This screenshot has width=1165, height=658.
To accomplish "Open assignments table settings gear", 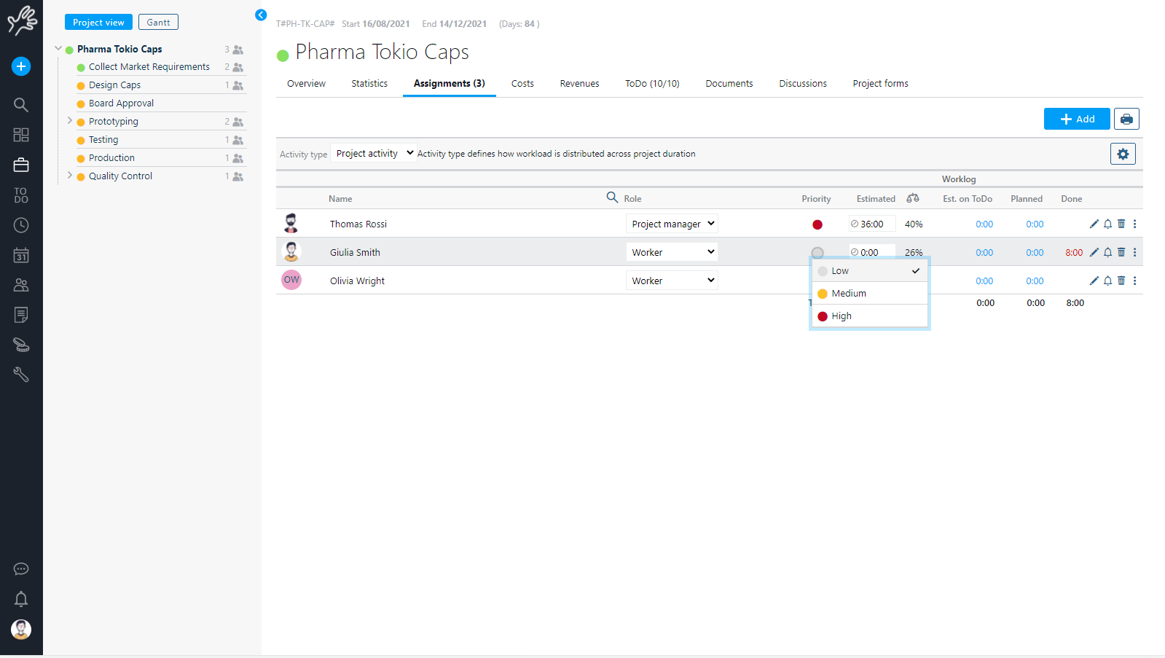I will click(1122, 154).
